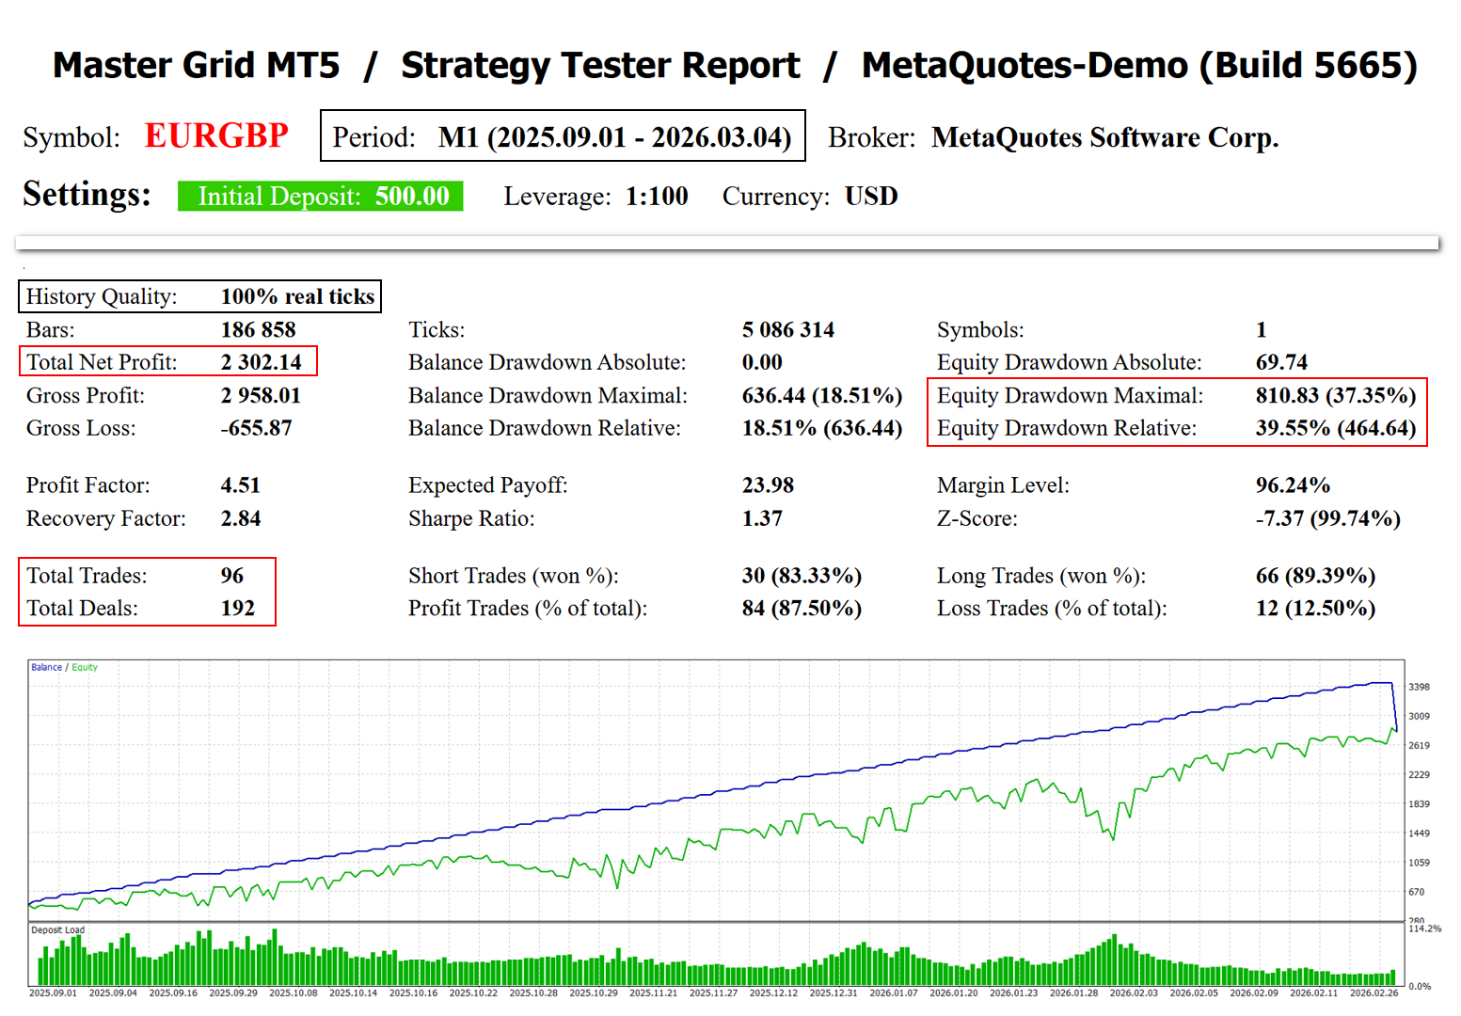Click the Total Net Profit value 2 302.14

[x=262, y=362]
